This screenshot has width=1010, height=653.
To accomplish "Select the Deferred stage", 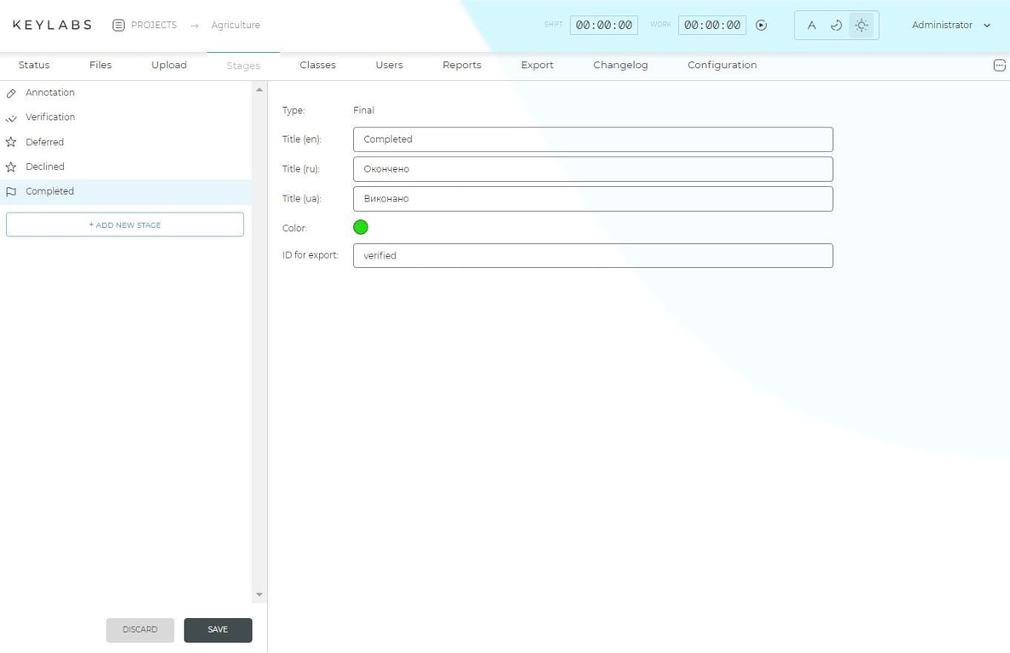I will (x=126, y=142).
